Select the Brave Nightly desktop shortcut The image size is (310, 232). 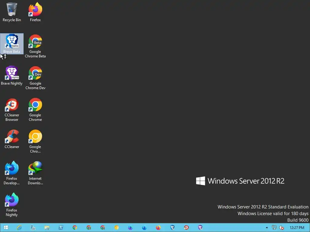click(x=12, y=76)
